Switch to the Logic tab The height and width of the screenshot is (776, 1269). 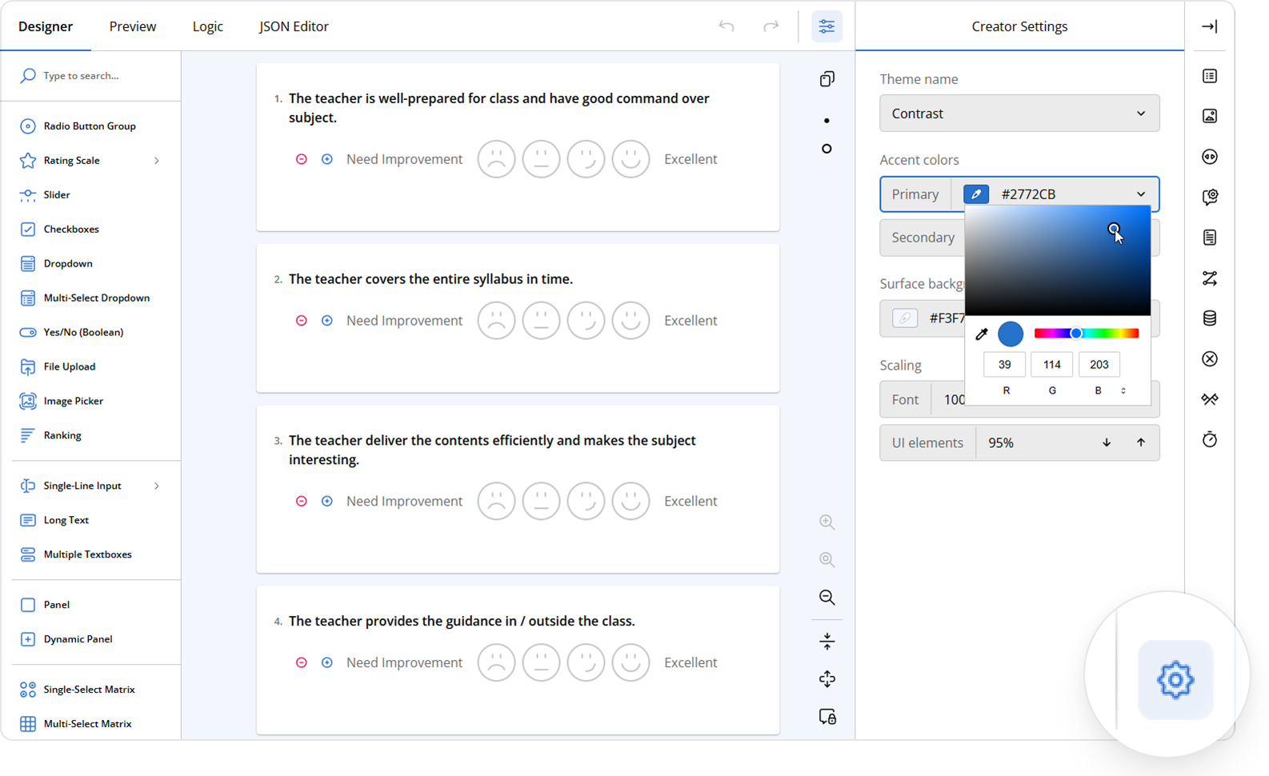coord(208,26)
